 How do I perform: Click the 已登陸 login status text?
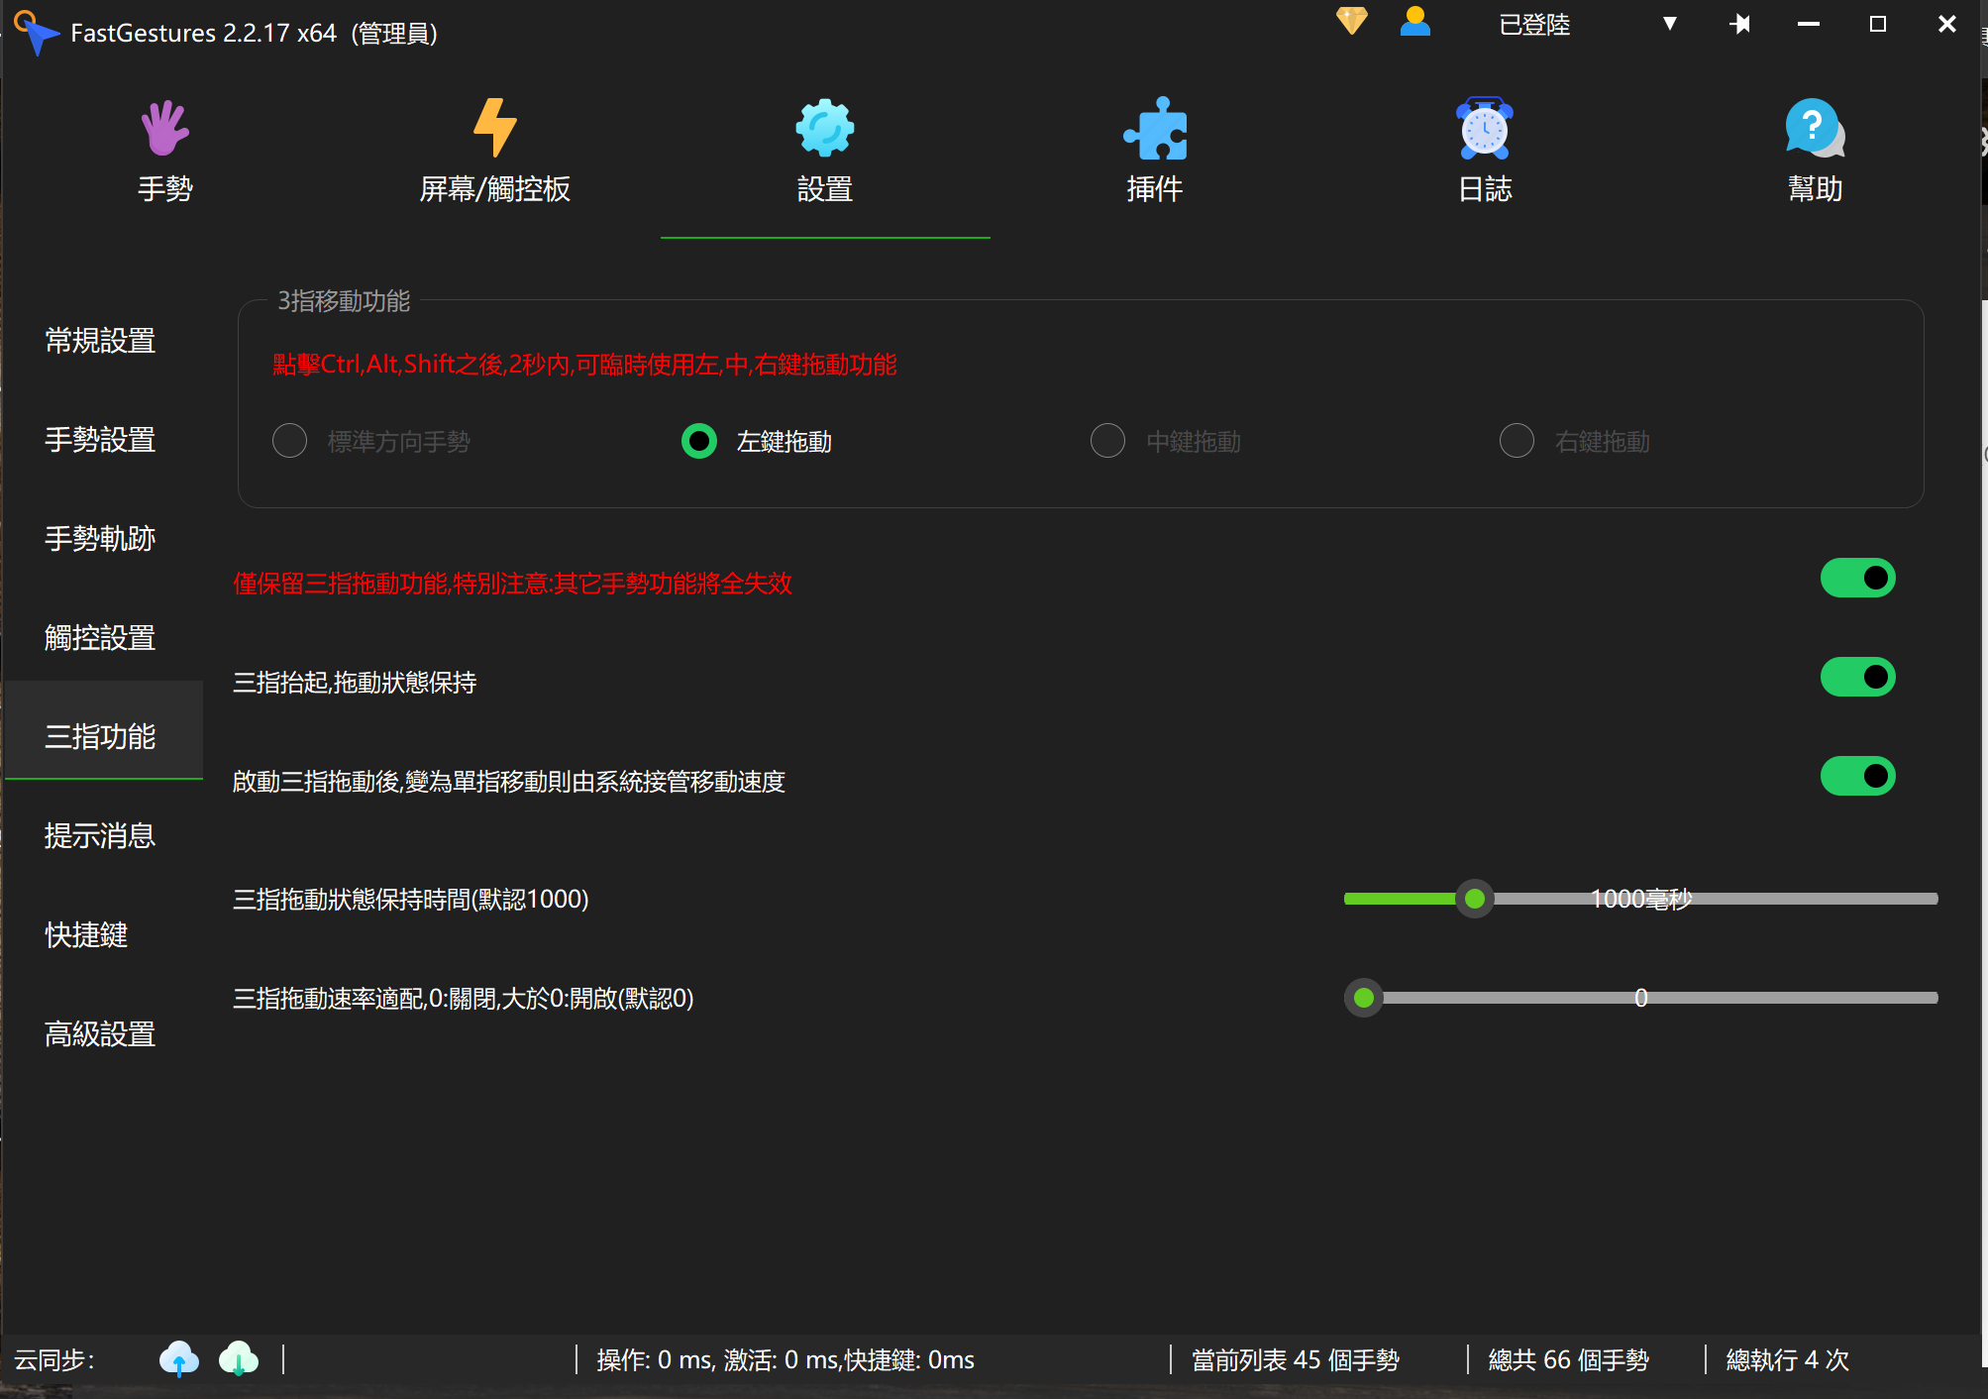click(x=1534, y=25)
